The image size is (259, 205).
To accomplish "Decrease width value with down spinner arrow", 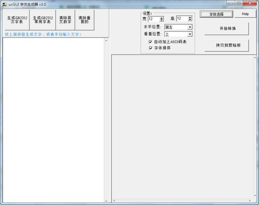I will click(x=161, y=20).
